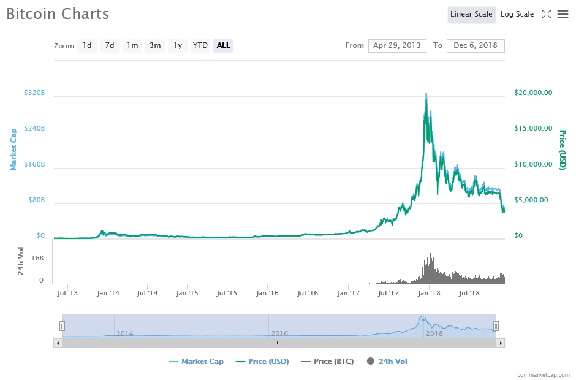Select the 1d zoom range
Viewport: 576px width, 380px height.
(87, 45)
